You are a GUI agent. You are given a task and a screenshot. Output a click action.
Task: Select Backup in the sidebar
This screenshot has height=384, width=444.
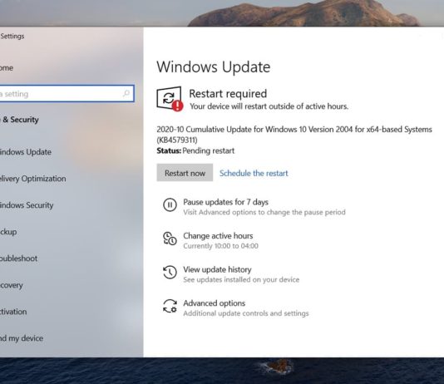[x=8, y=232]
